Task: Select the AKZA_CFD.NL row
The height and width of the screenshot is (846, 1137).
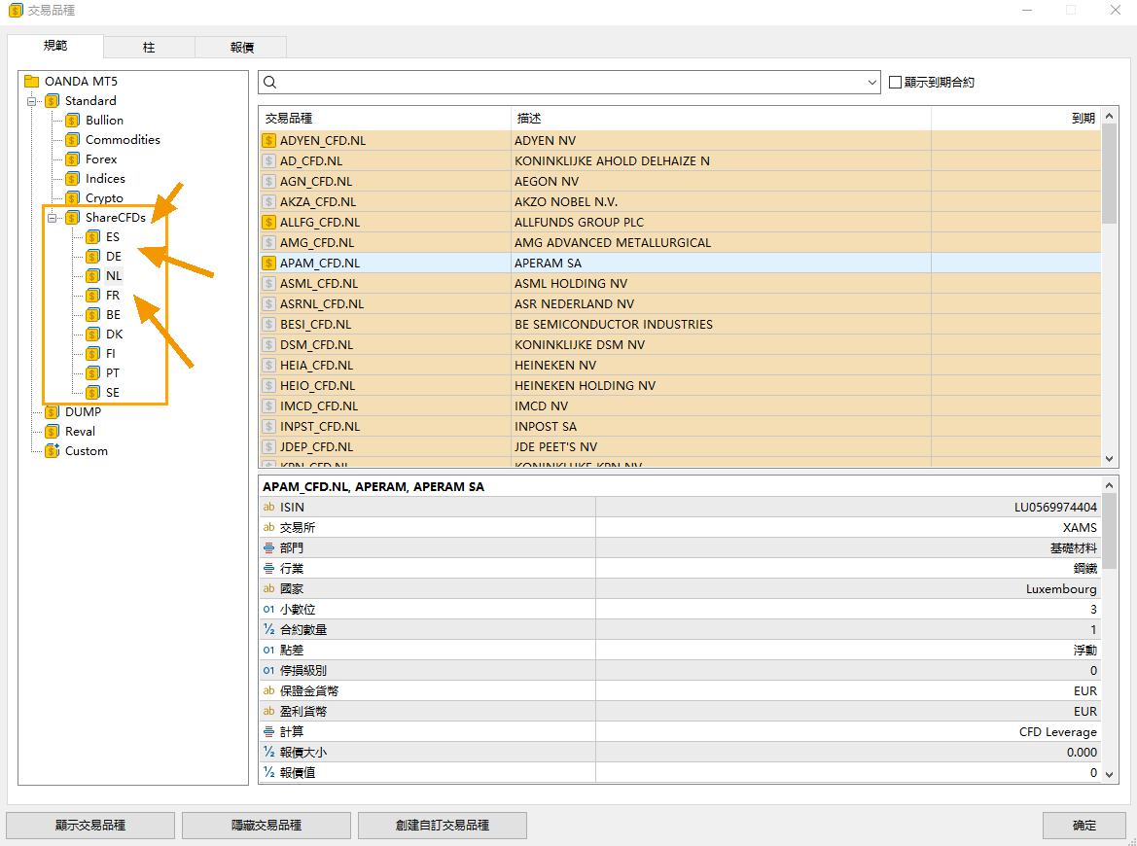Action: click(680, 202)
